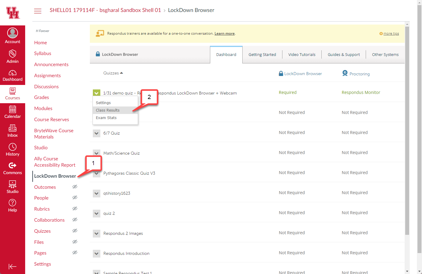Open the Calendar icon in global nav

(x=13, y=109)
